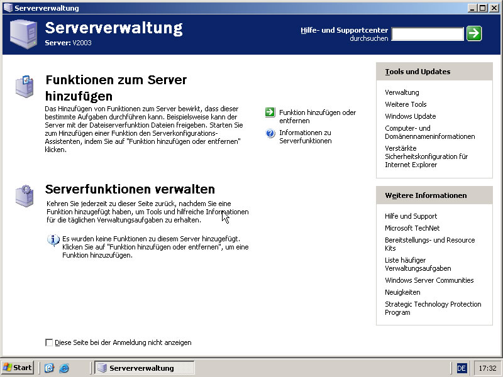Click the blue question mark info icon
This screenshot has height=377, width=503.
(270, 133)
